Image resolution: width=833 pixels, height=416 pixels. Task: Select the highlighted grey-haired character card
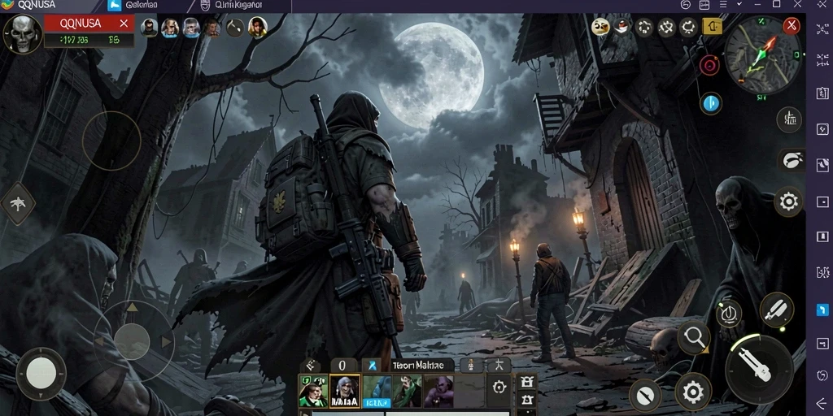[x=345, y=391]
